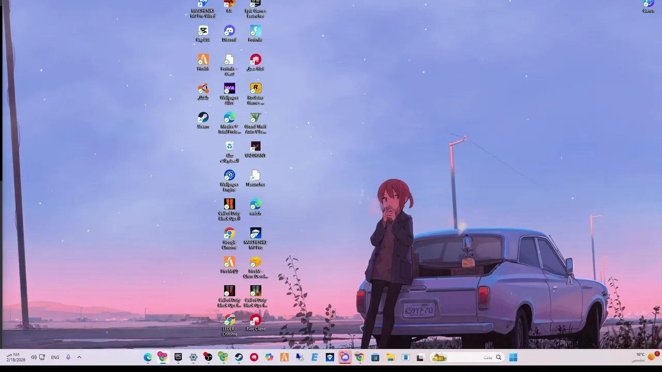
Task: Select the Grand Theft Auto V desktop icon
Action: click(x=255, y=123)
